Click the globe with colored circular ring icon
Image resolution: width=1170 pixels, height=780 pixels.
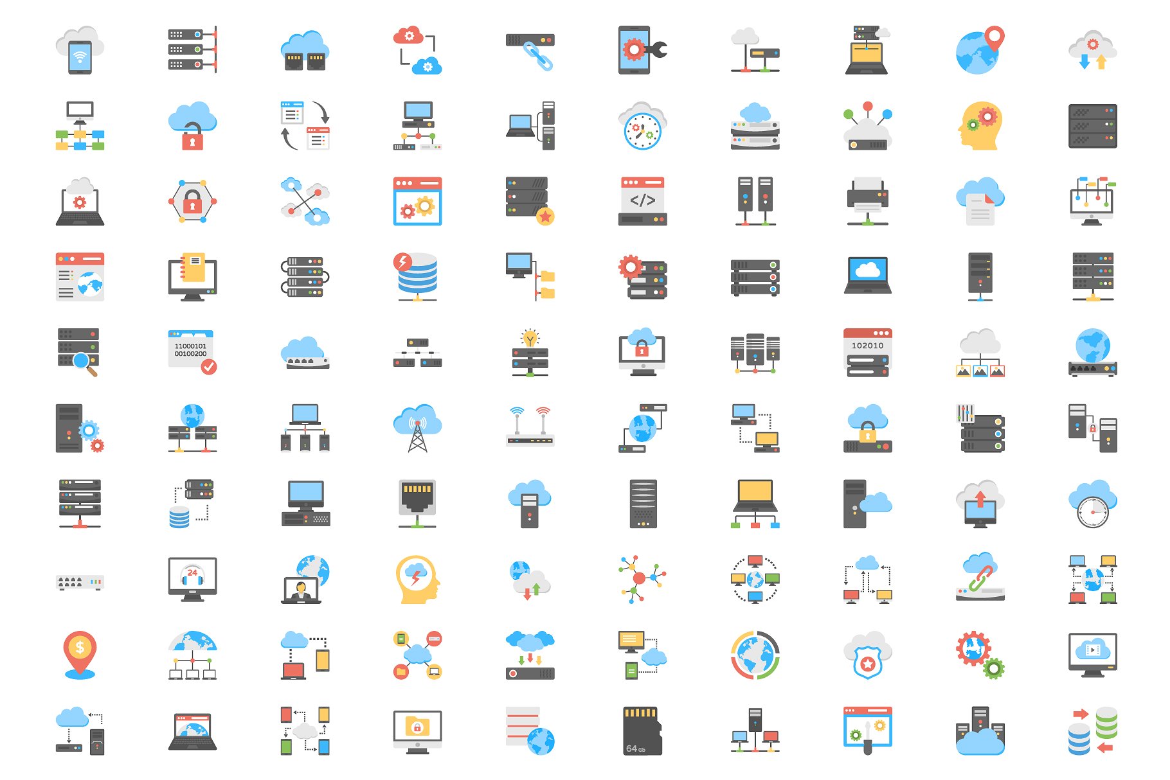(755, 655)
